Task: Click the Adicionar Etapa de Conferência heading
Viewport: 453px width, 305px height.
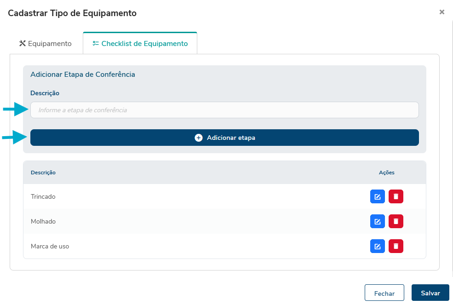Action: [x=83, y=74]
